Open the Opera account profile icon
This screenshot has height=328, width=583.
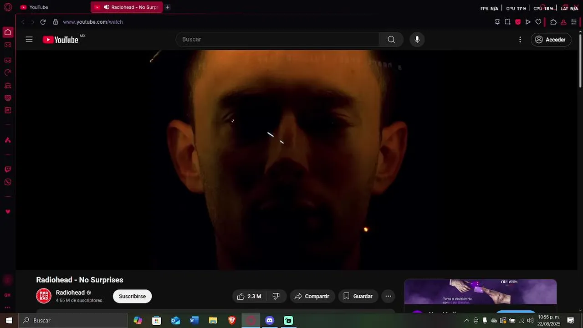pyautogui.click(x=563, y=22)
